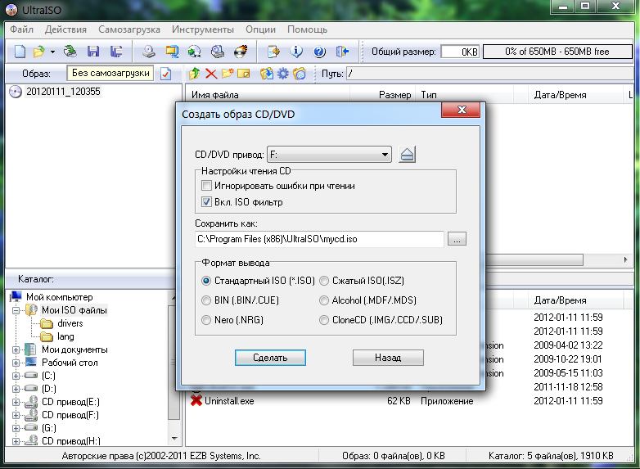Click the Extract files icon
Image resolution: width=640 pixels, height=469 pixels.
[267, 74]
